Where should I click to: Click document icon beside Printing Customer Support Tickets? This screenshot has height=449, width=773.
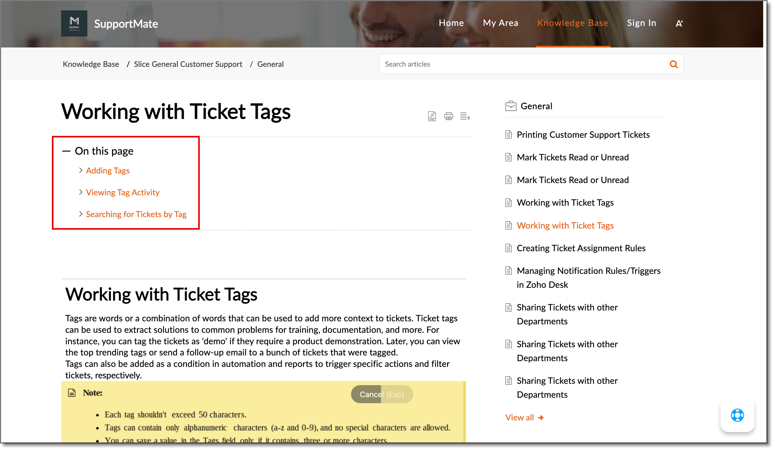[x=508, y=134]
